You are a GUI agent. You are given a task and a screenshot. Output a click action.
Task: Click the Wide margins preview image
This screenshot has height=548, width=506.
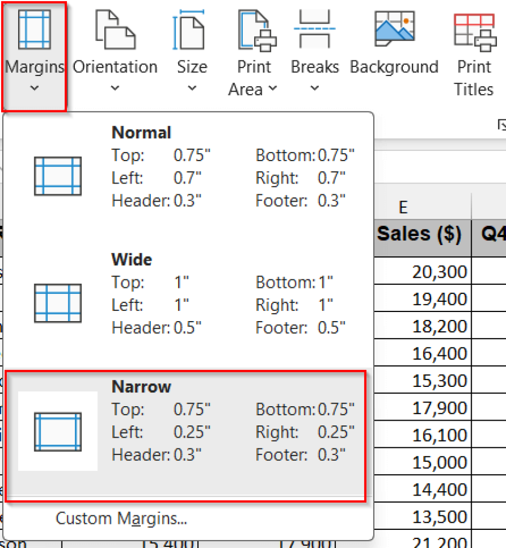click(58, 302)
